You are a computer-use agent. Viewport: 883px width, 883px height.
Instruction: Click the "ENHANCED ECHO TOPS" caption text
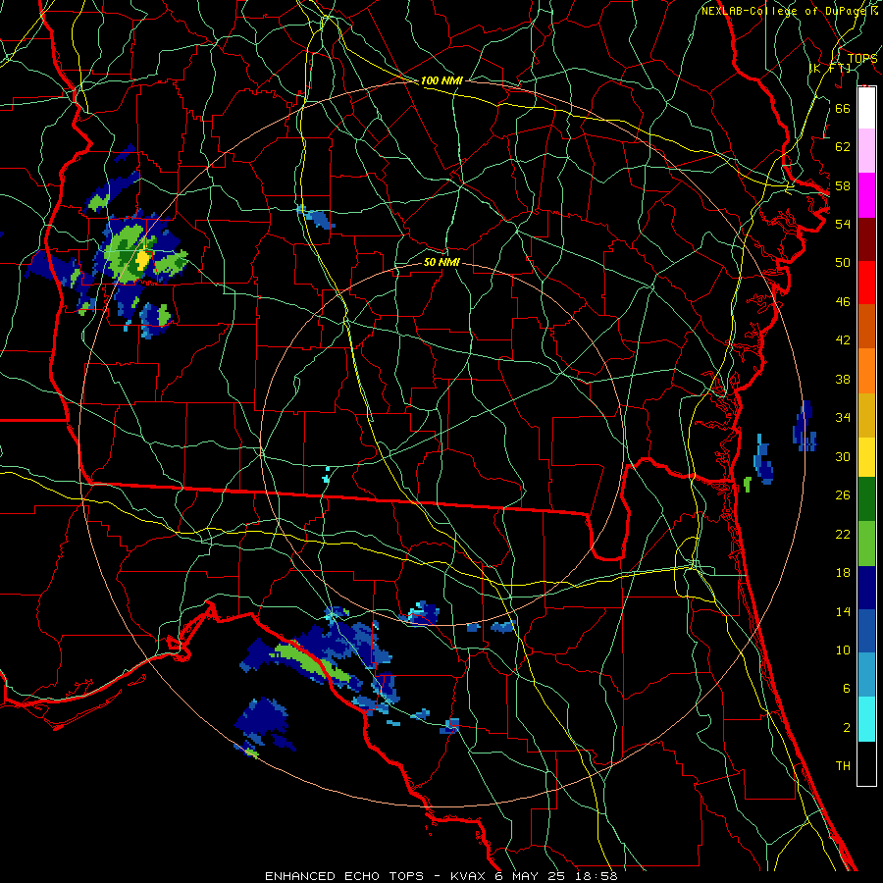[x=344, y=876]
